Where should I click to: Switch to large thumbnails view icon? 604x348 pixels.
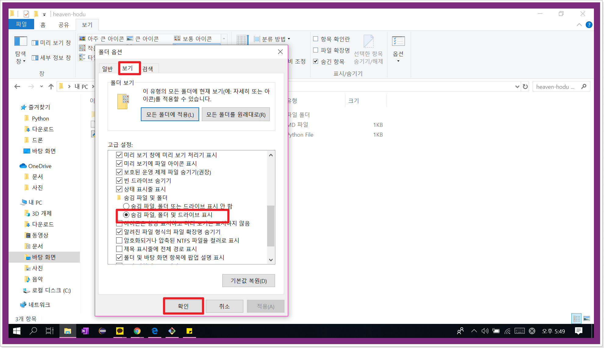coord(587,318)
